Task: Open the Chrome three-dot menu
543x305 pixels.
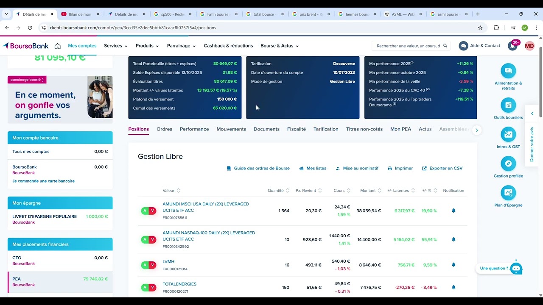Action: point(536,28)
